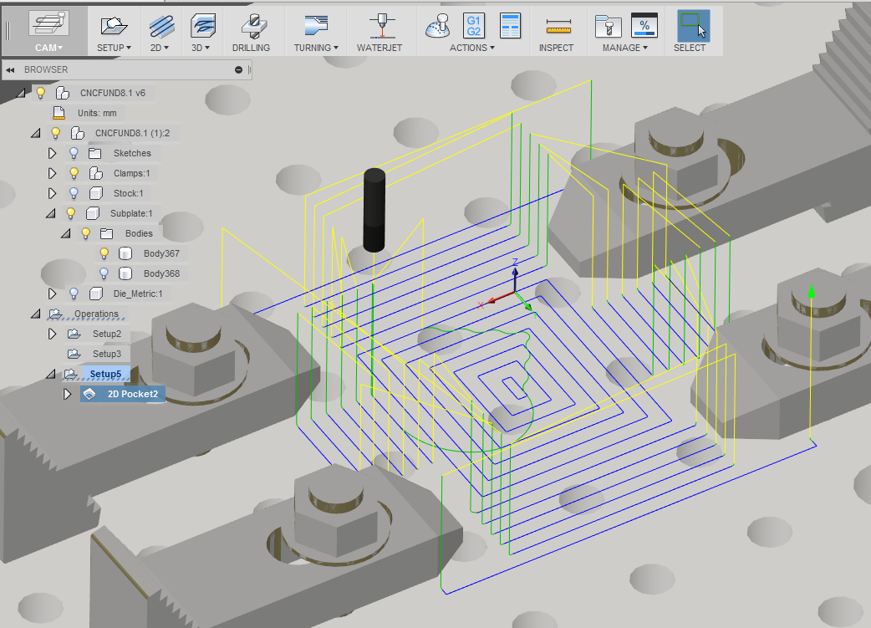Image resolution: width=871 pixels, height=628 pixels.
Task: Click the Drilling tool icon
Action: pyautogui.click(x=254, y=26)
